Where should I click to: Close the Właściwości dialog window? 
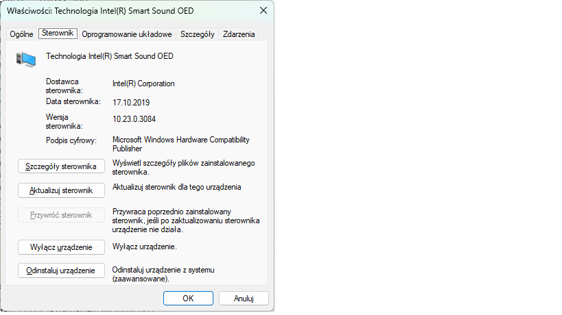click(264, 11)
